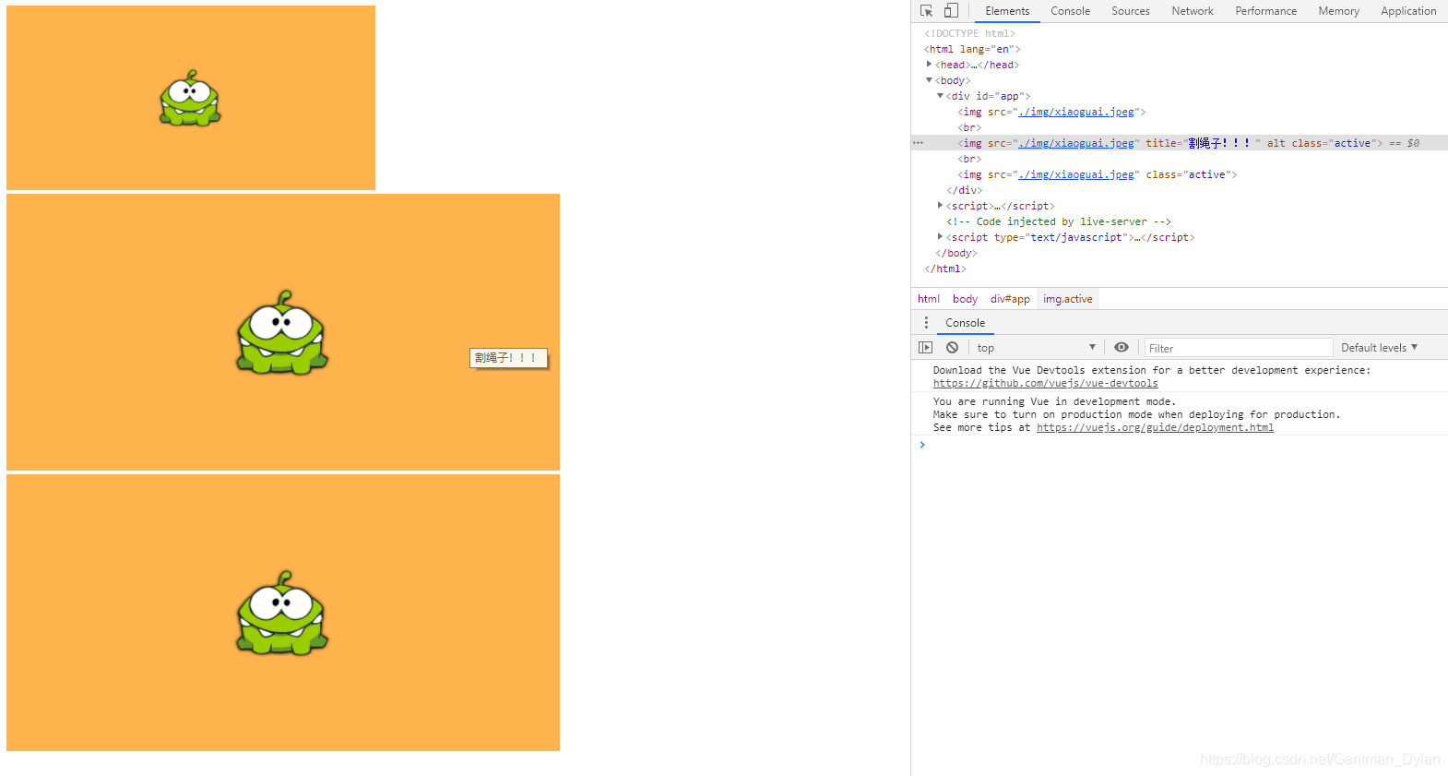
Task: Follow the vue-devtools GitHub link
Action: (x=1045, y=384)
